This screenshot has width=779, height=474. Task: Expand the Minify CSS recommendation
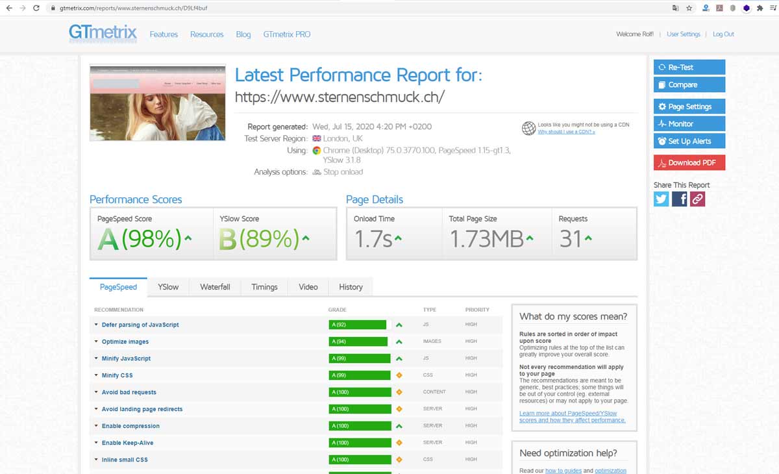coord(117,375)
